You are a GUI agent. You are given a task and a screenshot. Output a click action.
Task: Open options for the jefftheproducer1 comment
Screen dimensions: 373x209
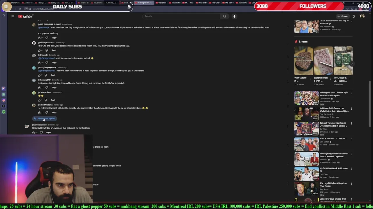288,44
